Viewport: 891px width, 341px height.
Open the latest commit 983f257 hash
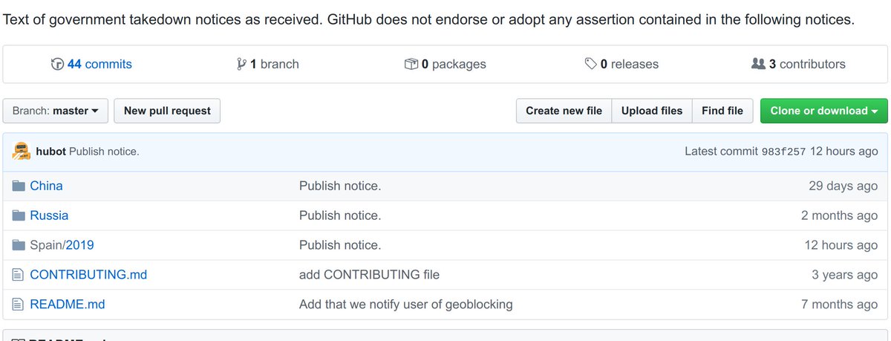pos(783,152)
